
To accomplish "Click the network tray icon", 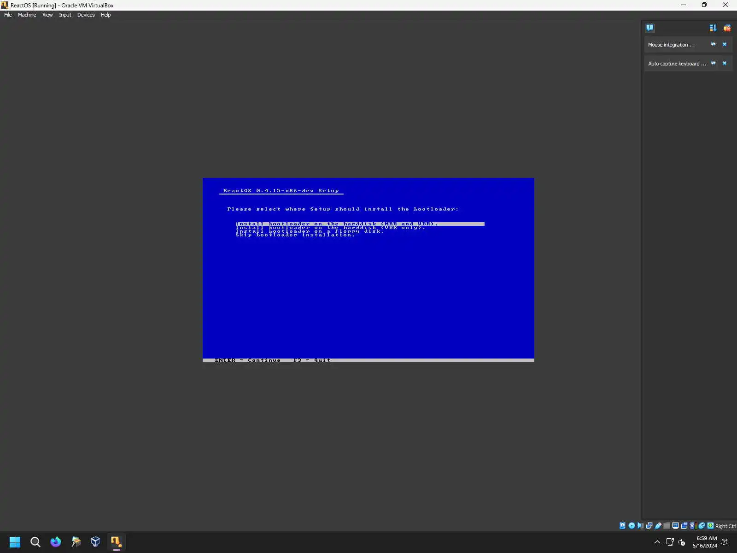I will tap(670, 542).
